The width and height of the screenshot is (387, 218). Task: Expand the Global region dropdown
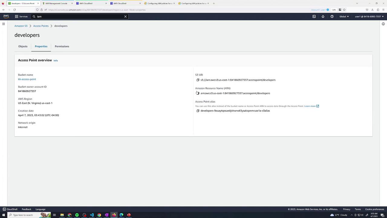pos(344,16)
